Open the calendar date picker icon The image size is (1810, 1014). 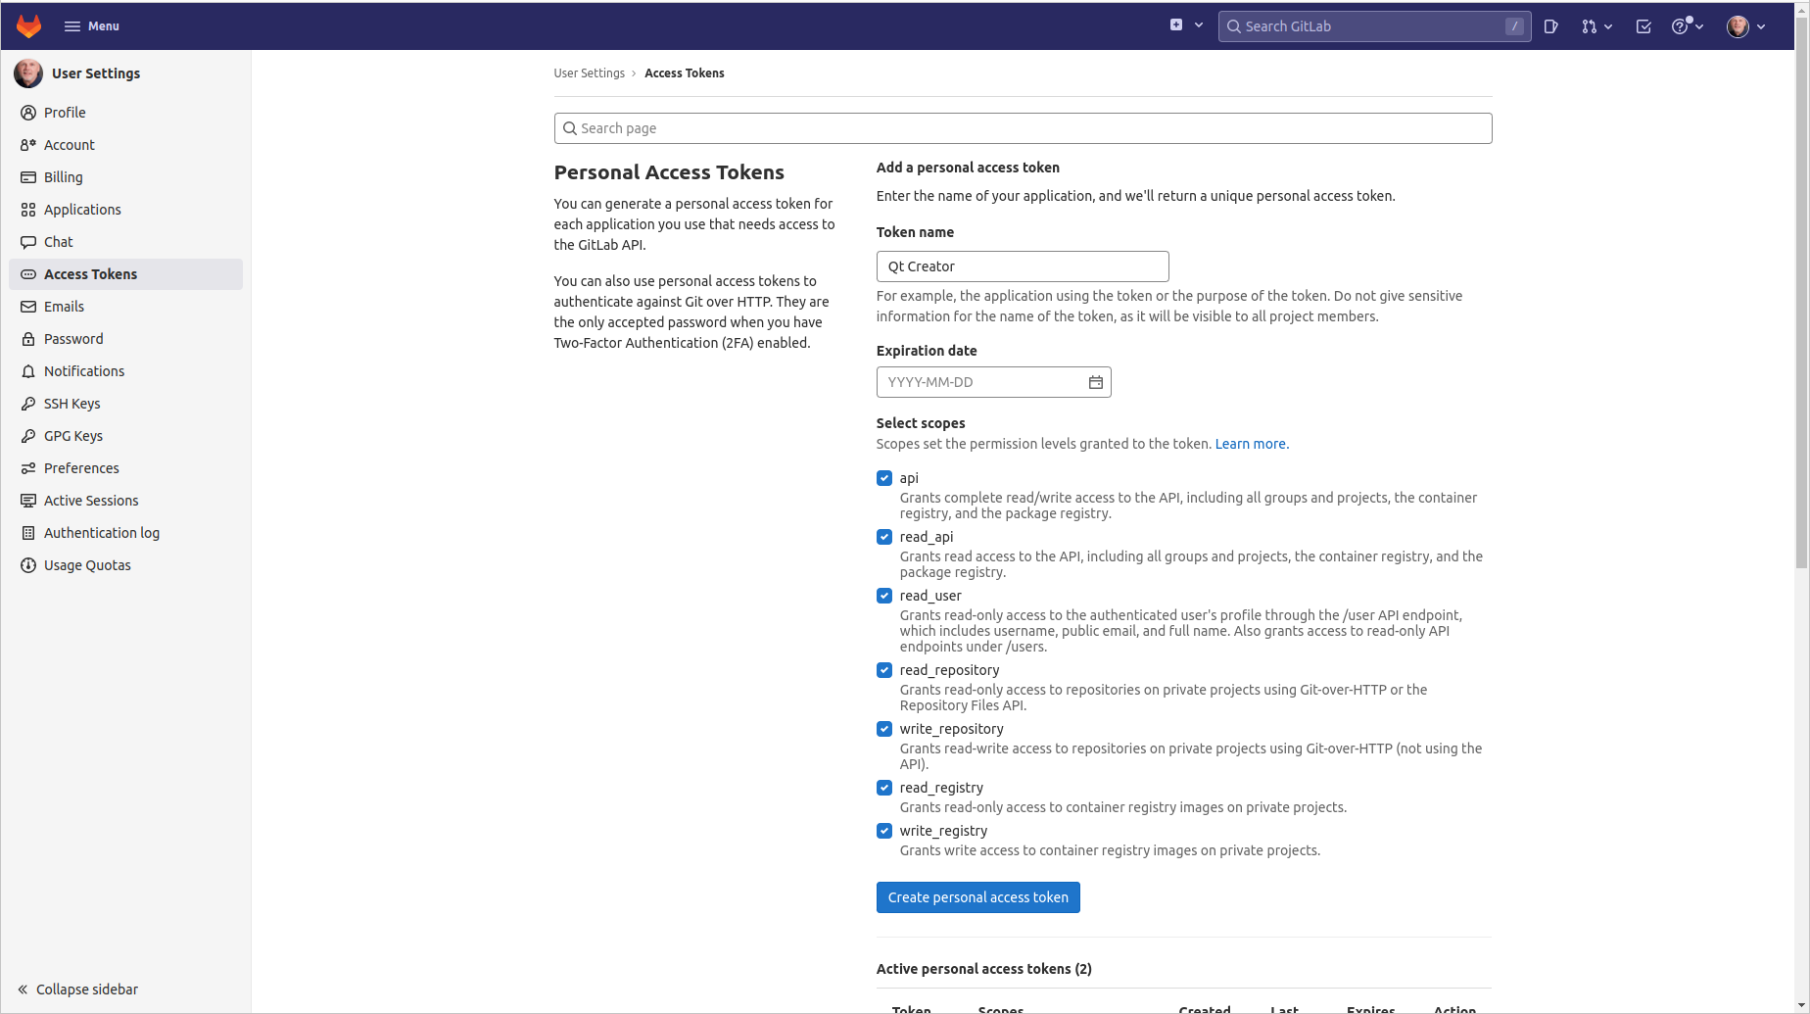1095,382
